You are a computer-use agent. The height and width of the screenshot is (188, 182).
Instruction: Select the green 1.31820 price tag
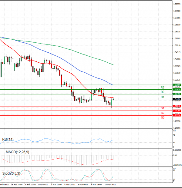tap(177, 89)
